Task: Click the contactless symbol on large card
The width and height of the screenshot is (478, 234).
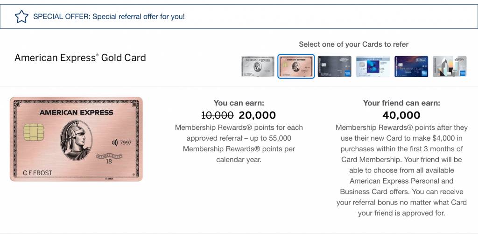Action: tap(115, 142)
